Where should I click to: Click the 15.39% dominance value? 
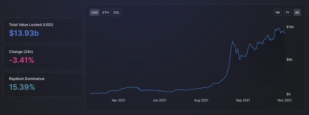coord(22,87)
